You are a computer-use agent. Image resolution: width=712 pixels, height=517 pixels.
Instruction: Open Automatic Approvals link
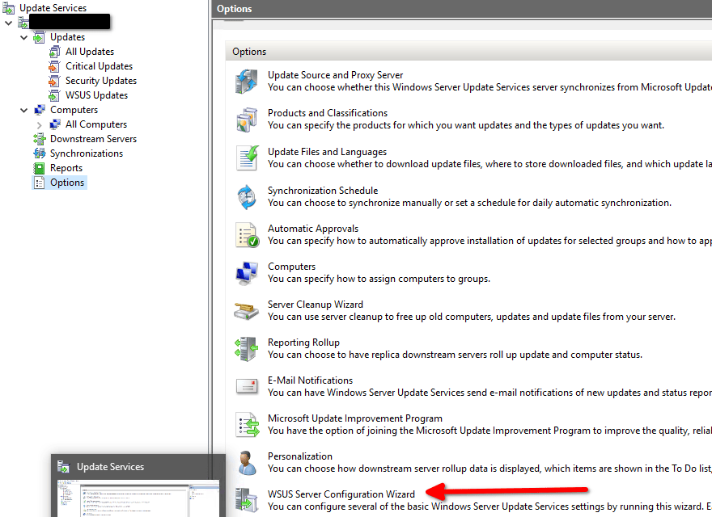coord(313,229)
